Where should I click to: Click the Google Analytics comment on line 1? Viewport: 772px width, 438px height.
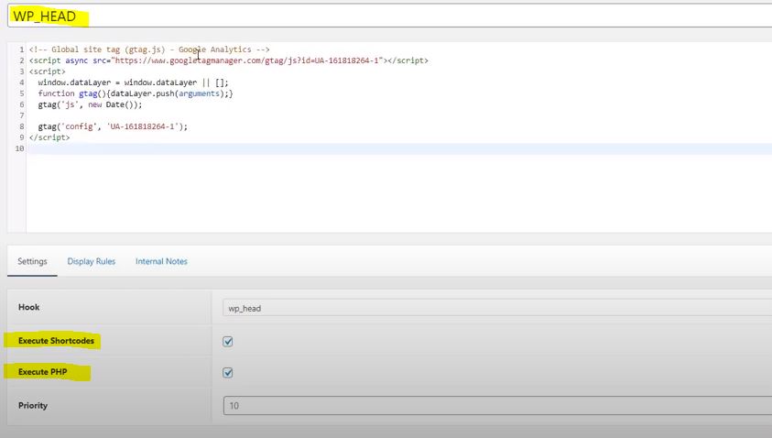tap(149, 49)
